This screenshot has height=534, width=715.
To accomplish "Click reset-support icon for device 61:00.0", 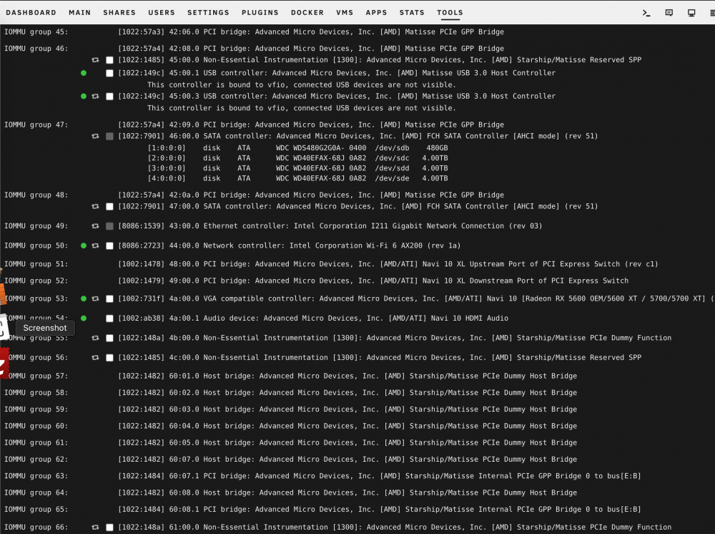I will click(x=95, y=527).
